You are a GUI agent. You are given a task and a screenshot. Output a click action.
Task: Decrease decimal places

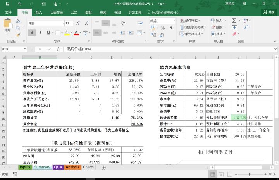162,35
